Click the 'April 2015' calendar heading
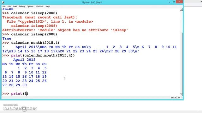The image size is (202, 113). click(x=24, y=60)
